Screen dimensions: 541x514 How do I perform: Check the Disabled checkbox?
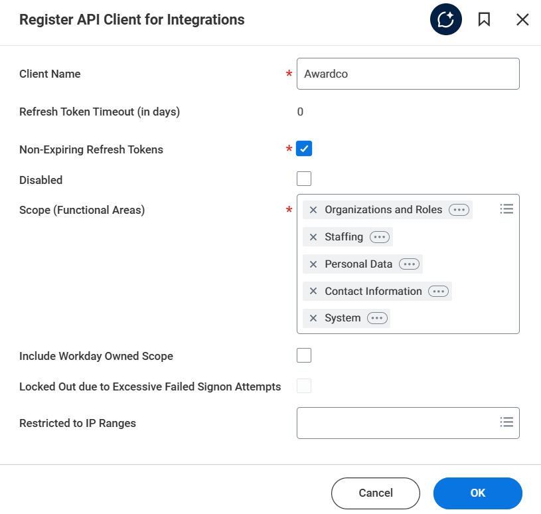pos(304,179)
